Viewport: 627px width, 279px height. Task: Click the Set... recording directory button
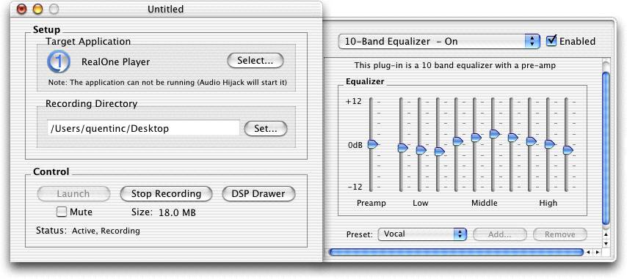click(266, 129)
